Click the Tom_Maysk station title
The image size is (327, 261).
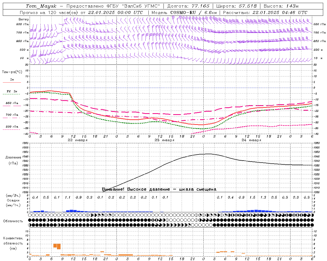(41, 6)
